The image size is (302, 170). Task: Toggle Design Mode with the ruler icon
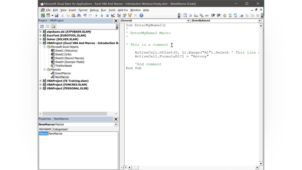[113, 16]
